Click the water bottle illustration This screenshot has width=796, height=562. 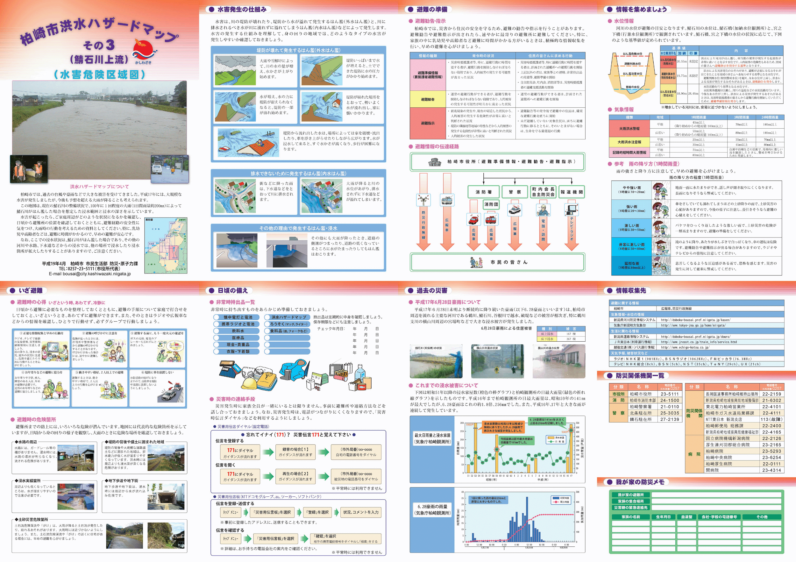360,373
